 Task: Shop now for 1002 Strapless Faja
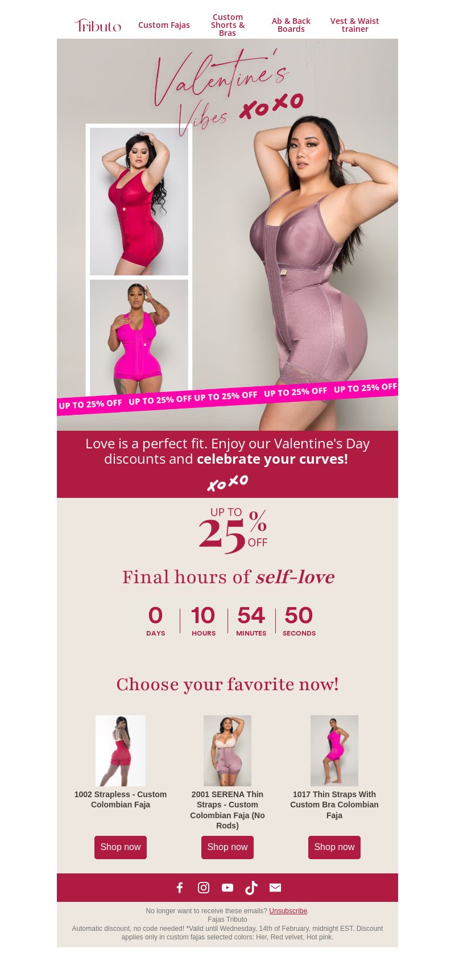[121, 847]
